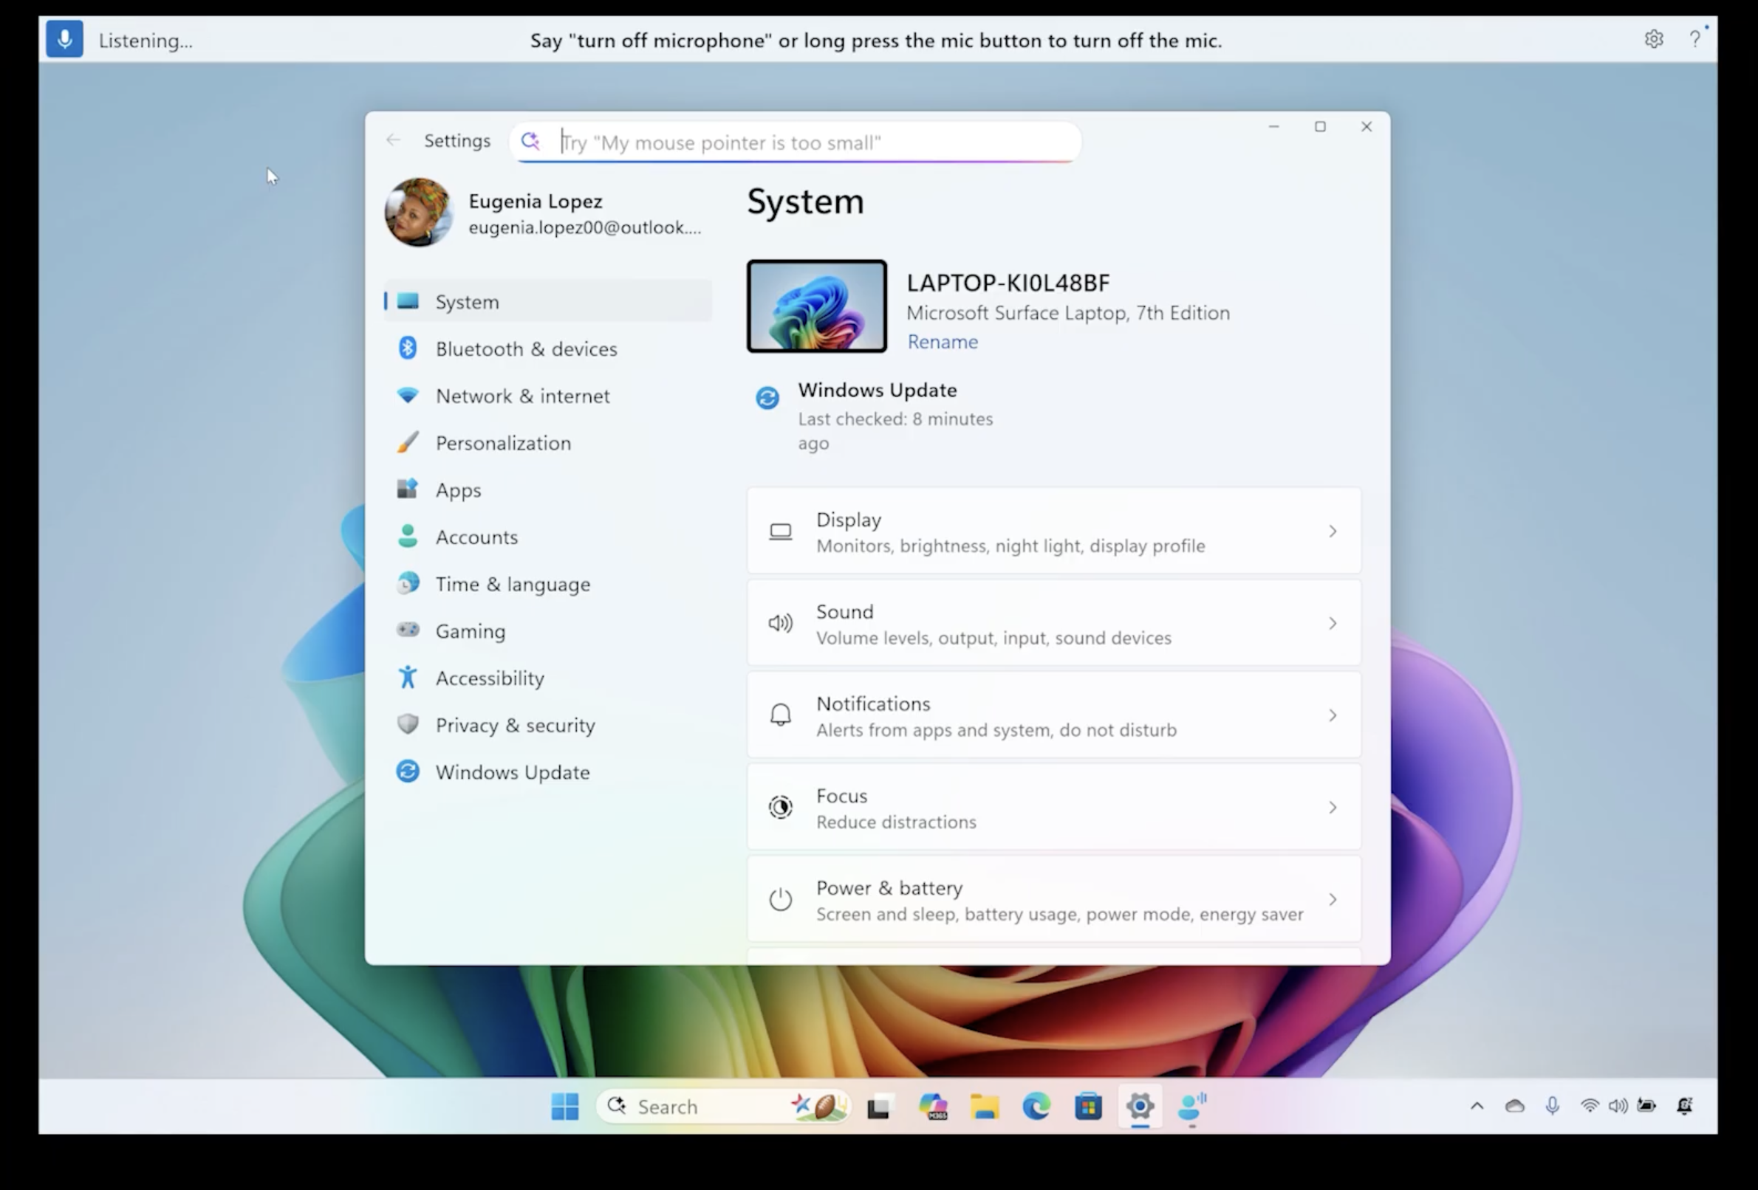Click the taskbar Search box

click(x=724, y=1106)
